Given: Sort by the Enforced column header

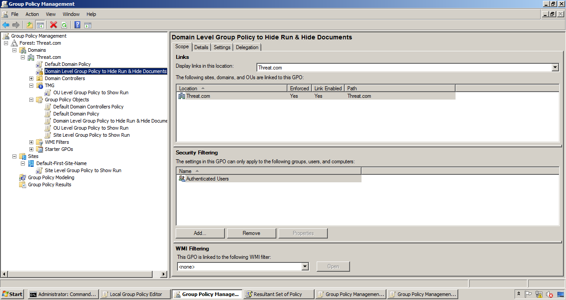Looking at the screenshot, I should point(299,88).
